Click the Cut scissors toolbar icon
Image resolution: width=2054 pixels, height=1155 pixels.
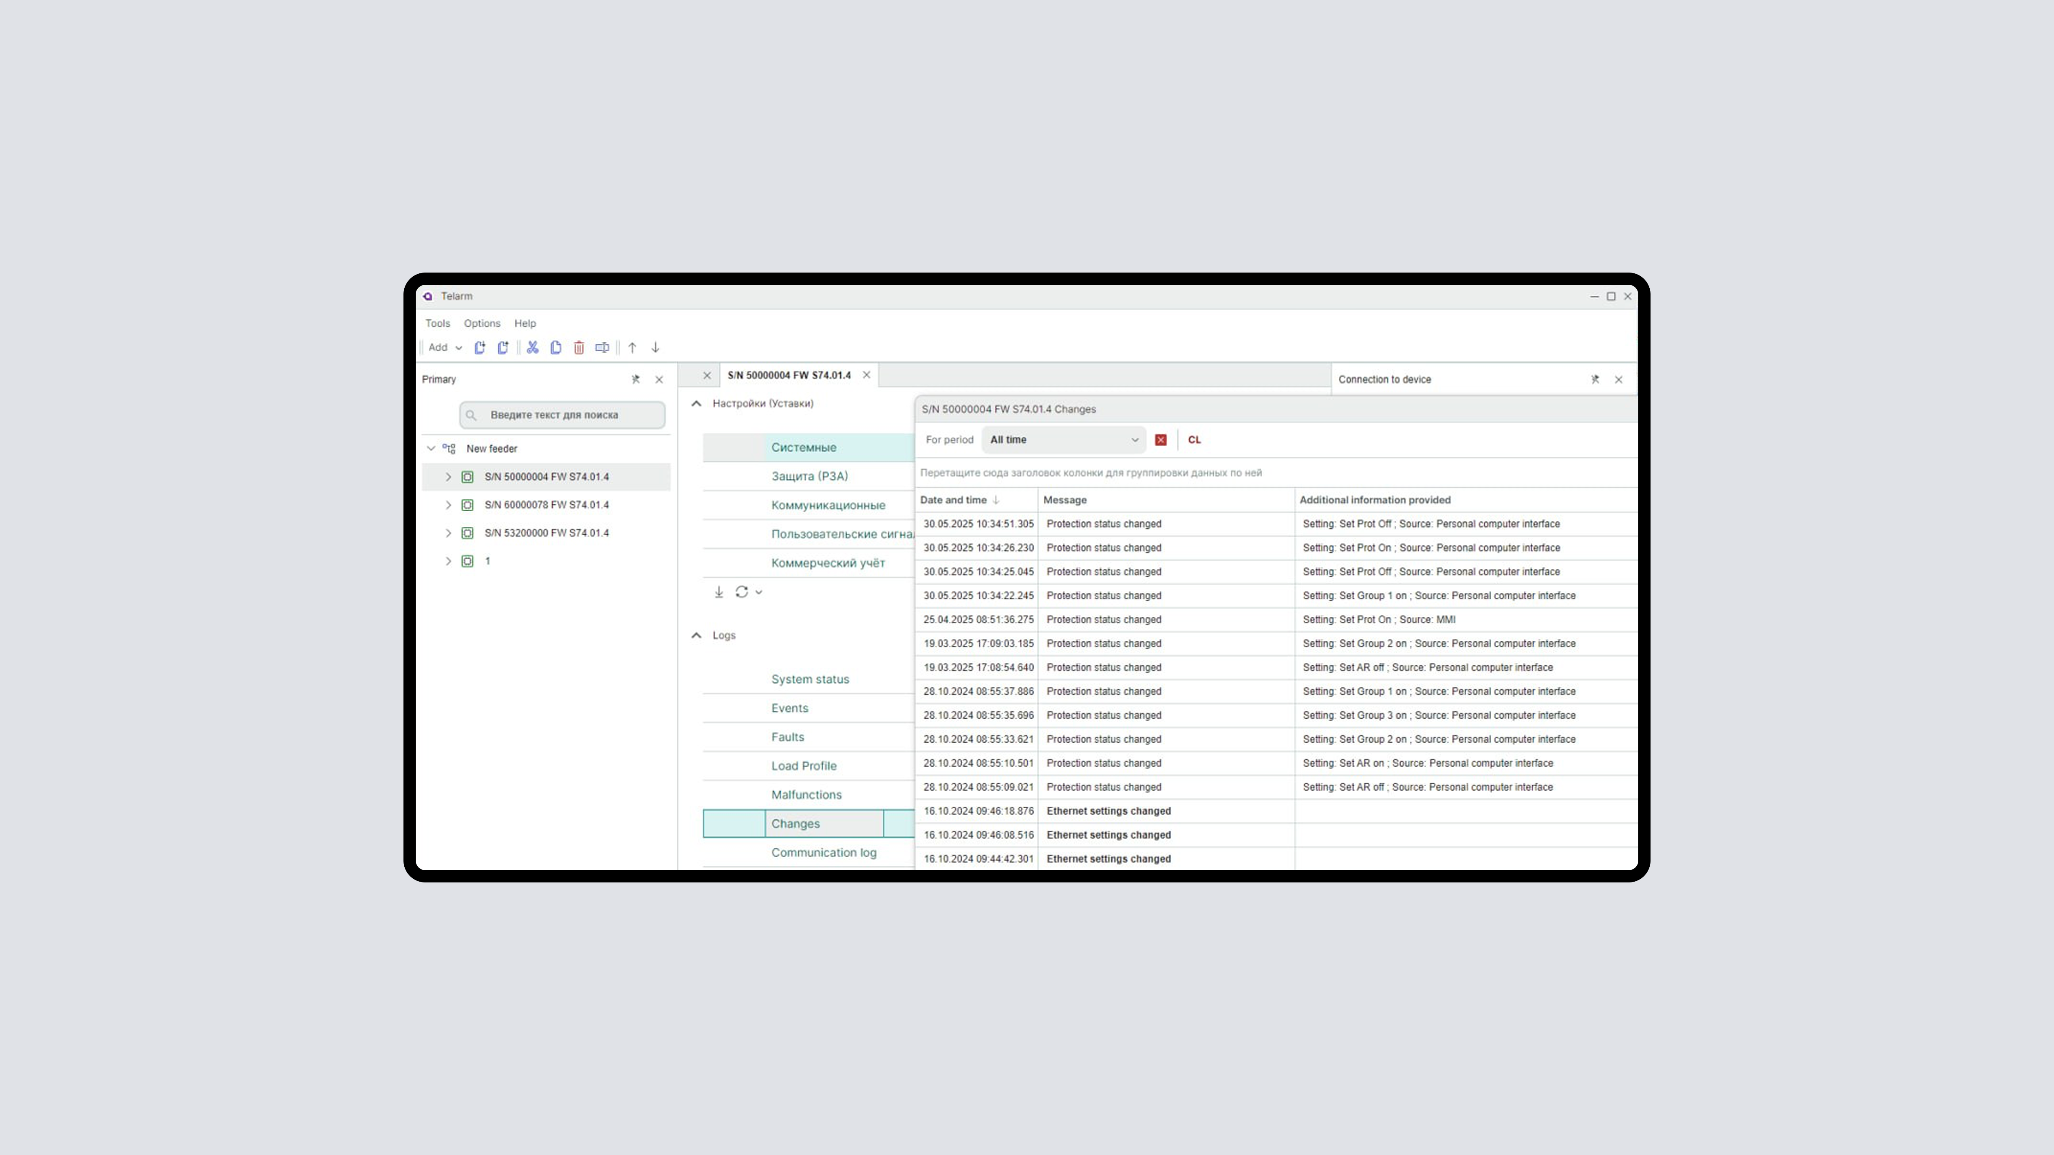[x=533, y=348]
